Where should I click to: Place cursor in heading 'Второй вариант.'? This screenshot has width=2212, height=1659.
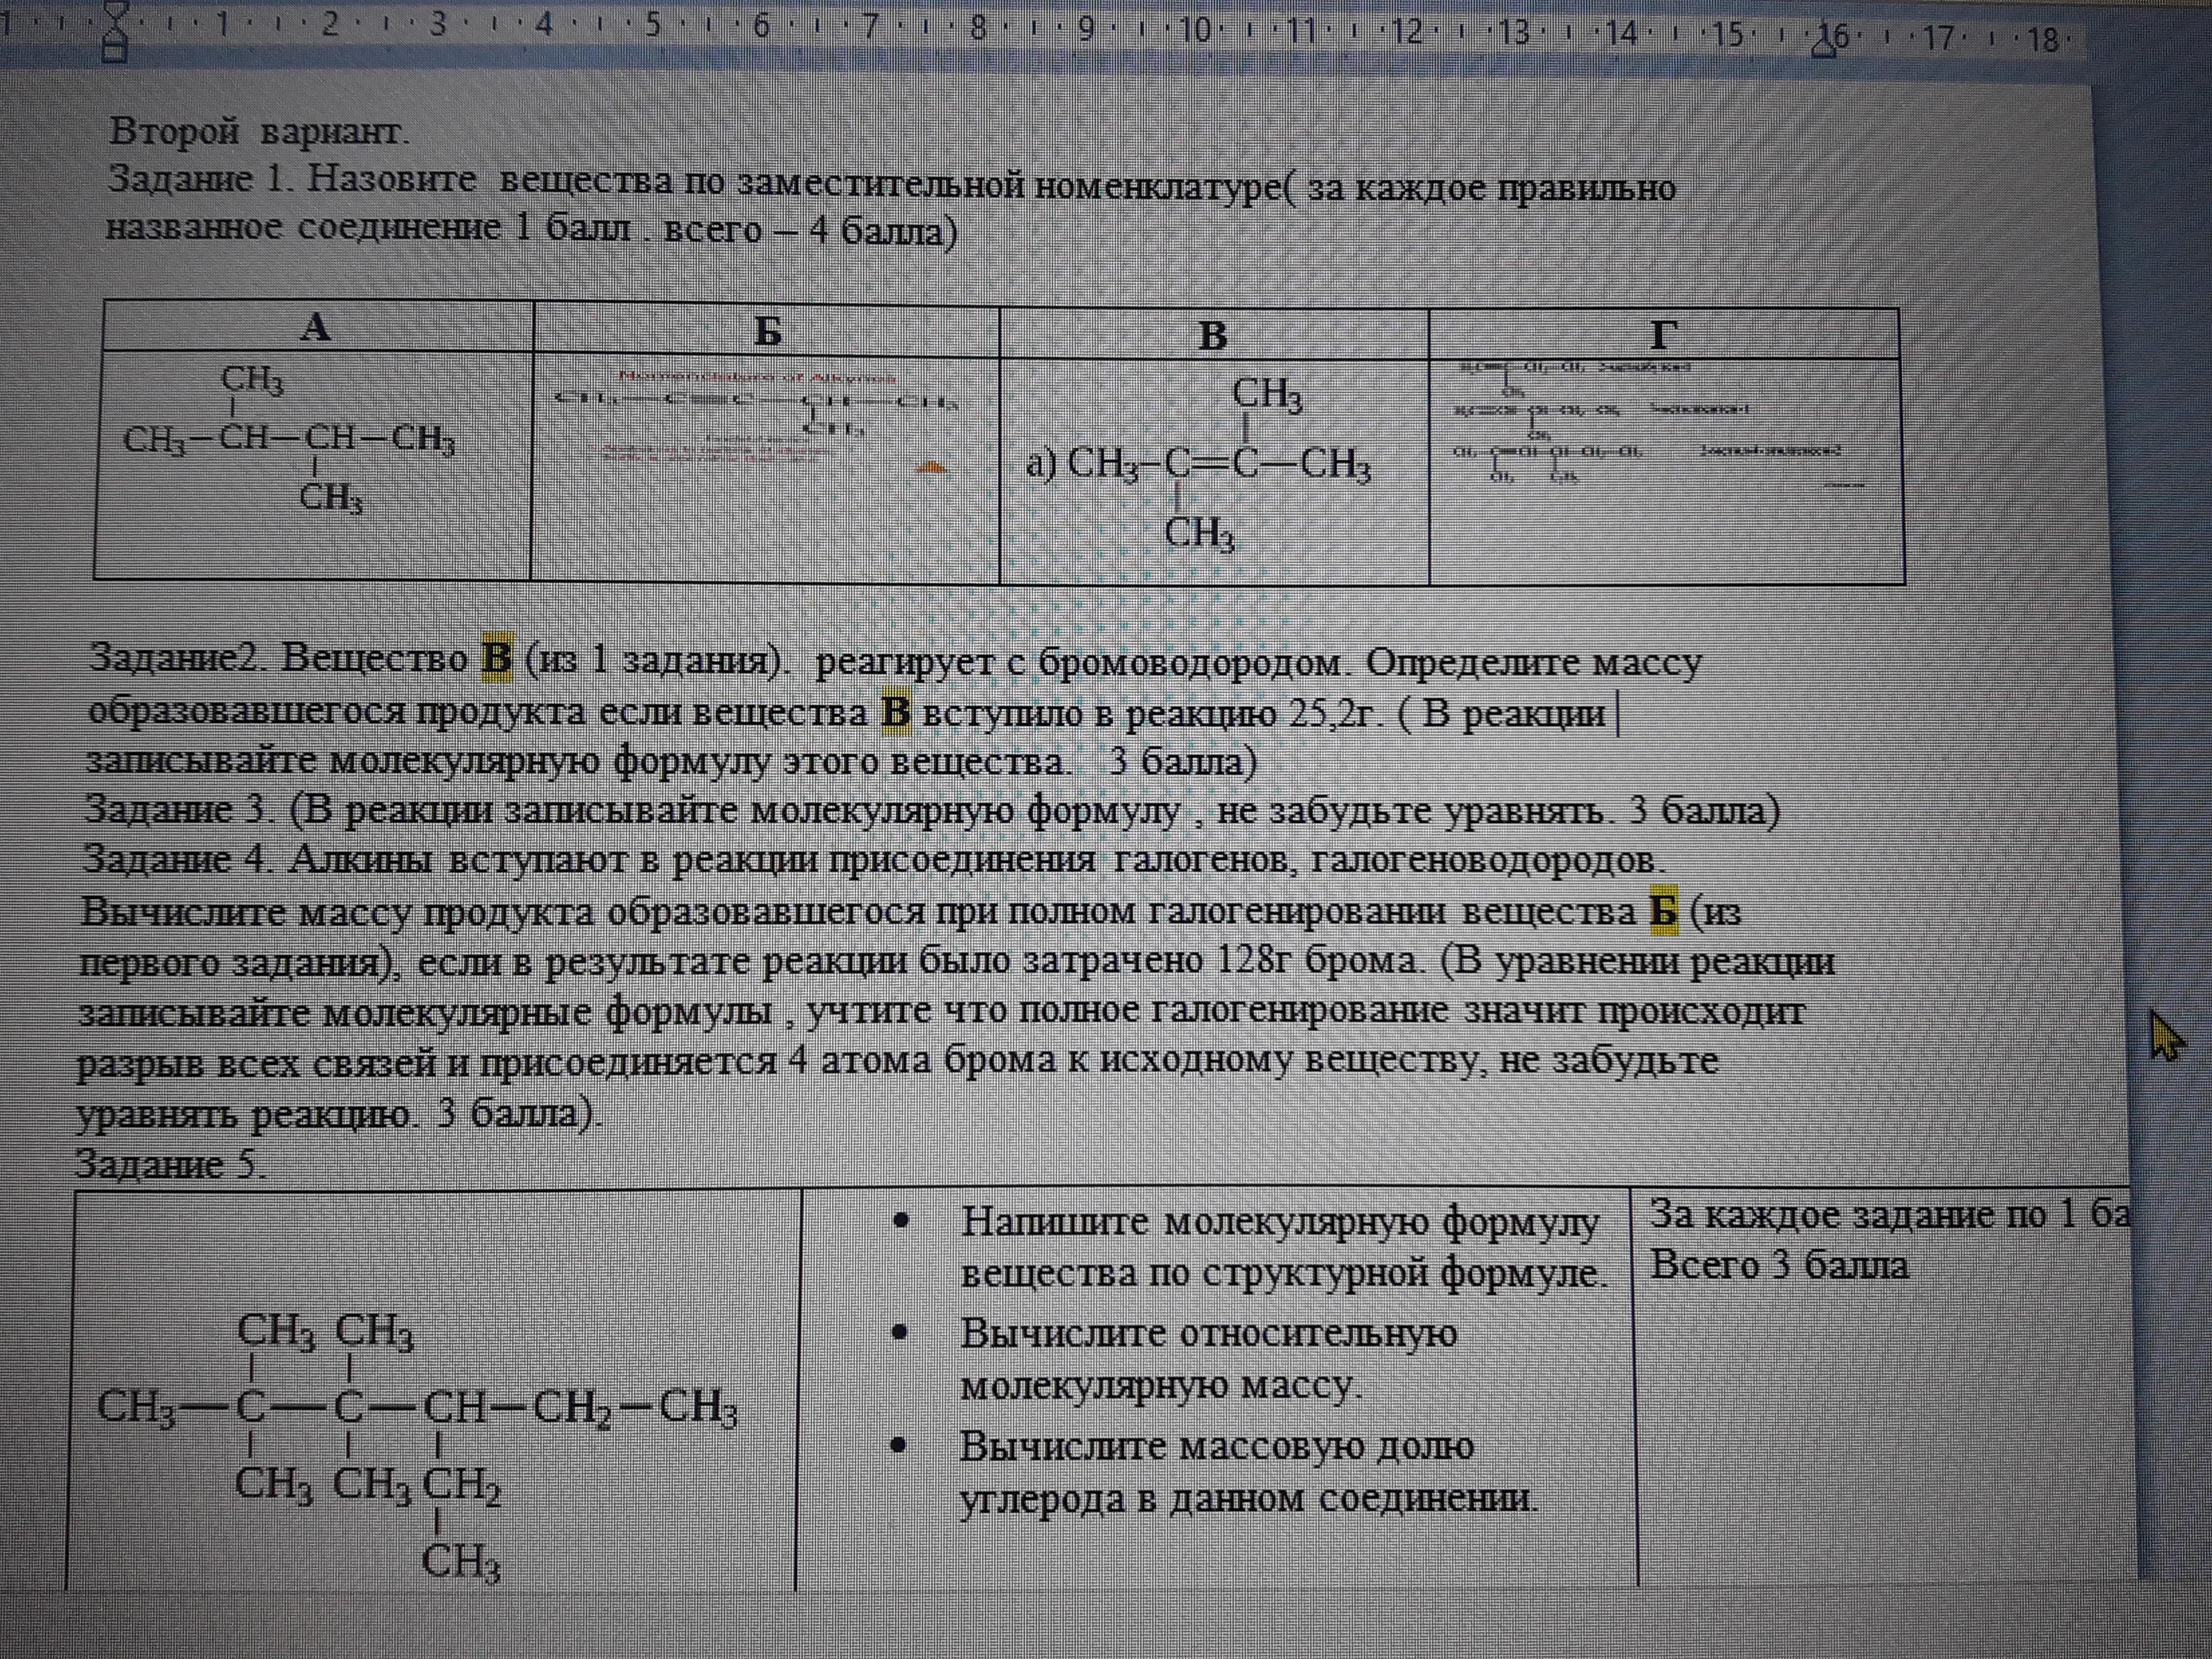pos(260,131)
